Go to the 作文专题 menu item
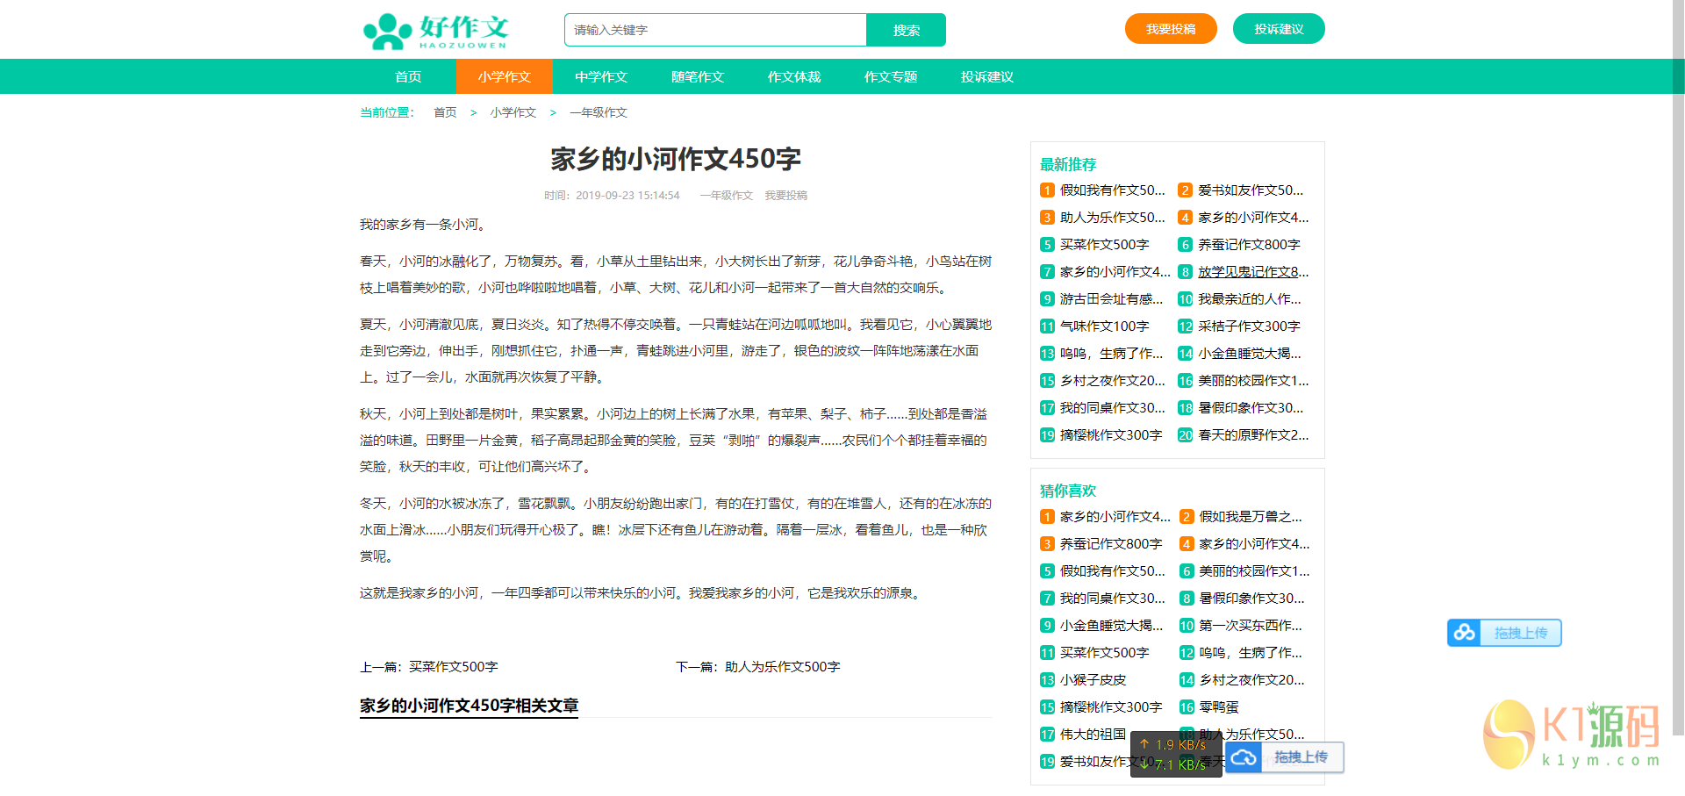 tap(890, 77)
